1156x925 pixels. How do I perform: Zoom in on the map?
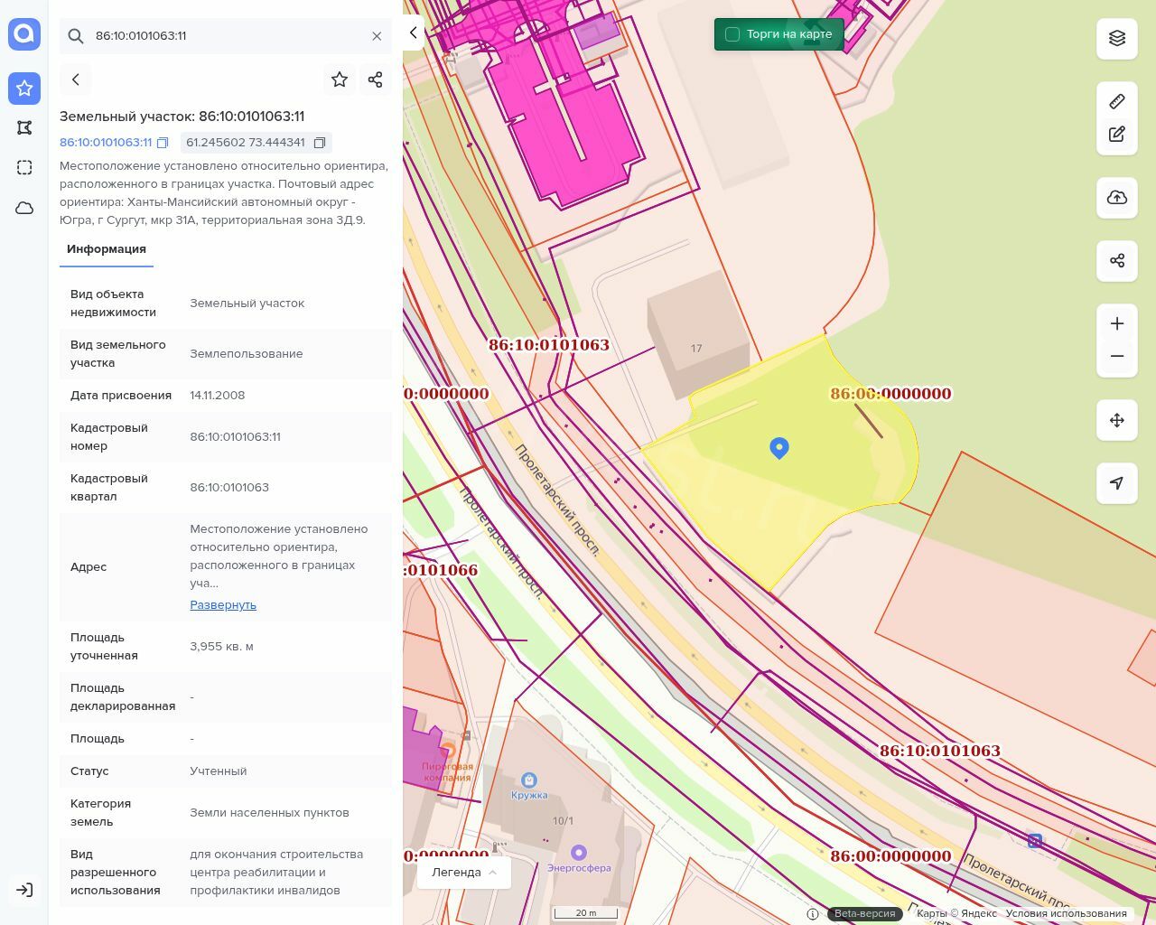pyautogui.click(x=1116, y=323)
